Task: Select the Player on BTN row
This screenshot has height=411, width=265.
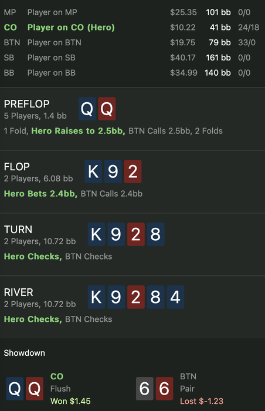Action: point(132,42)
